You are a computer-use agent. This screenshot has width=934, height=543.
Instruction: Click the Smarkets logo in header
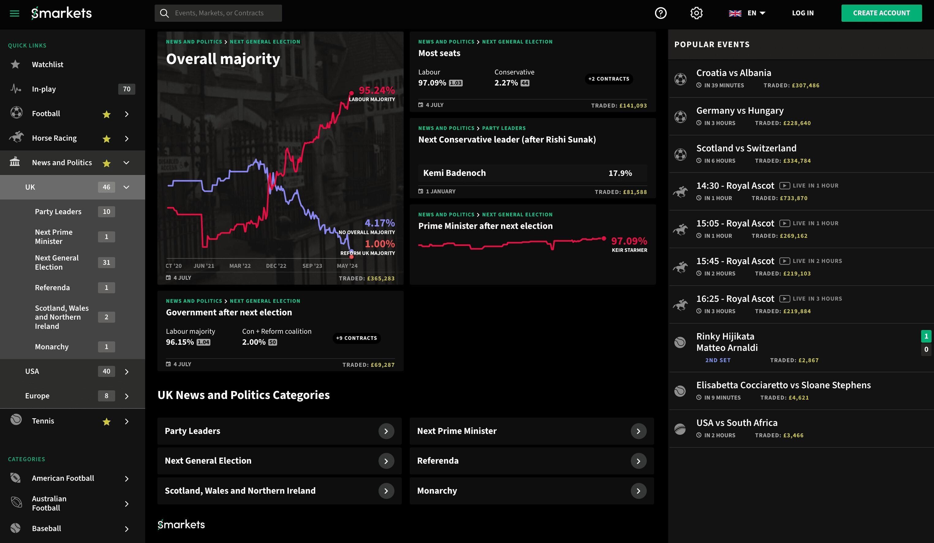tap(62, 13)
